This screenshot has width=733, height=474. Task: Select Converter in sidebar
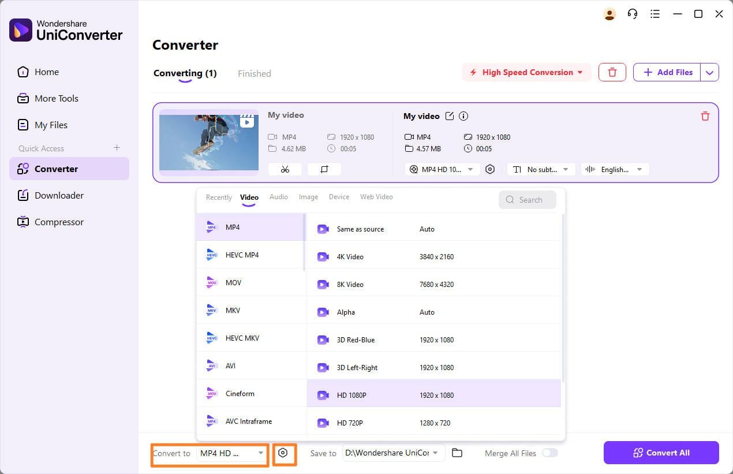click(x=69, y=169)
